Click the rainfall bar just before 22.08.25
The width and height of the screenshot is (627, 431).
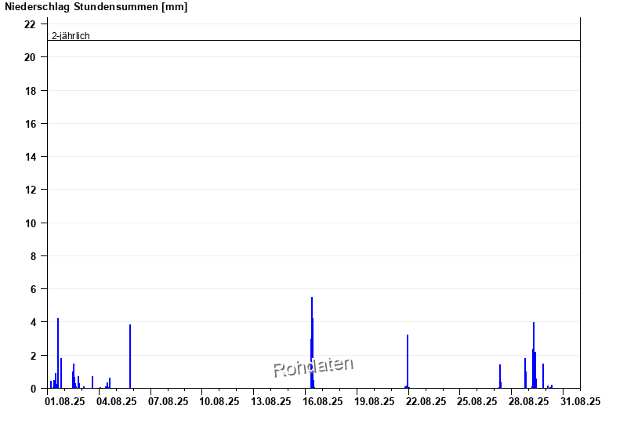408,362
